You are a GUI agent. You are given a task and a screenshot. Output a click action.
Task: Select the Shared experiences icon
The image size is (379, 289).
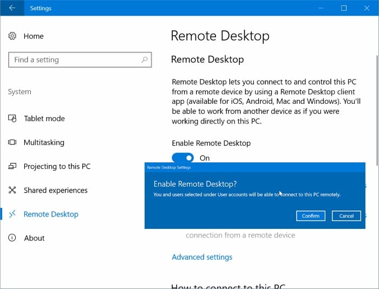(x=12, y=190)
